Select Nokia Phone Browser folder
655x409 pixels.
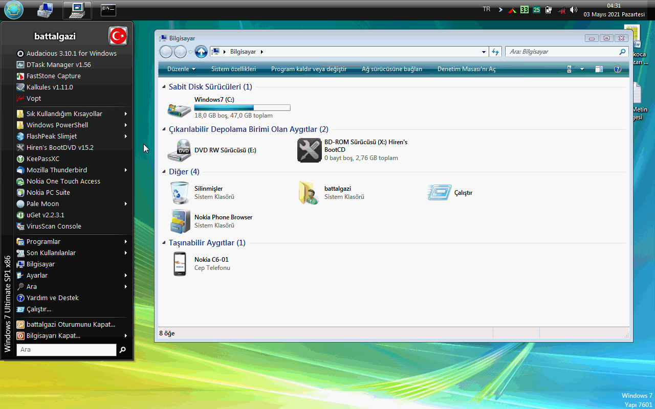tap(211, 221)
